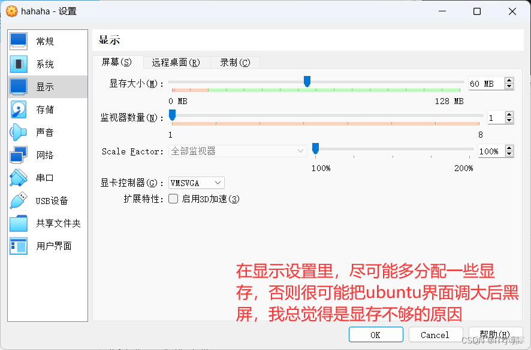Click the 帮助 (Help) button
This screenshot has height=350, width=531.
coord(495,334)
